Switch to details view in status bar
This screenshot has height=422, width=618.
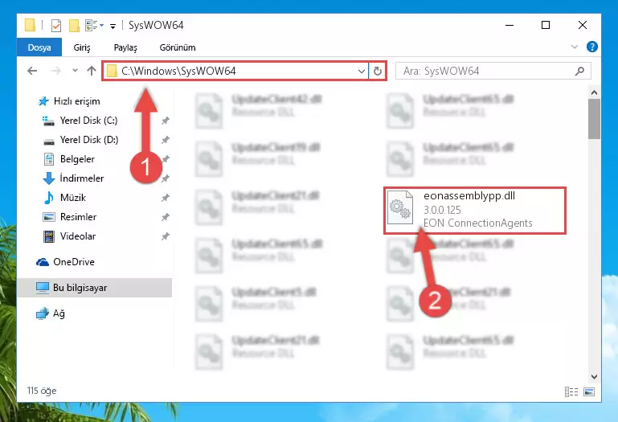(571, 391)
